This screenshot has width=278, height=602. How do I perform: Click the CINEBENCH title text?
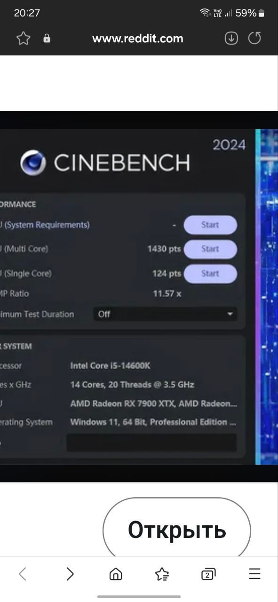pos(122,163)
